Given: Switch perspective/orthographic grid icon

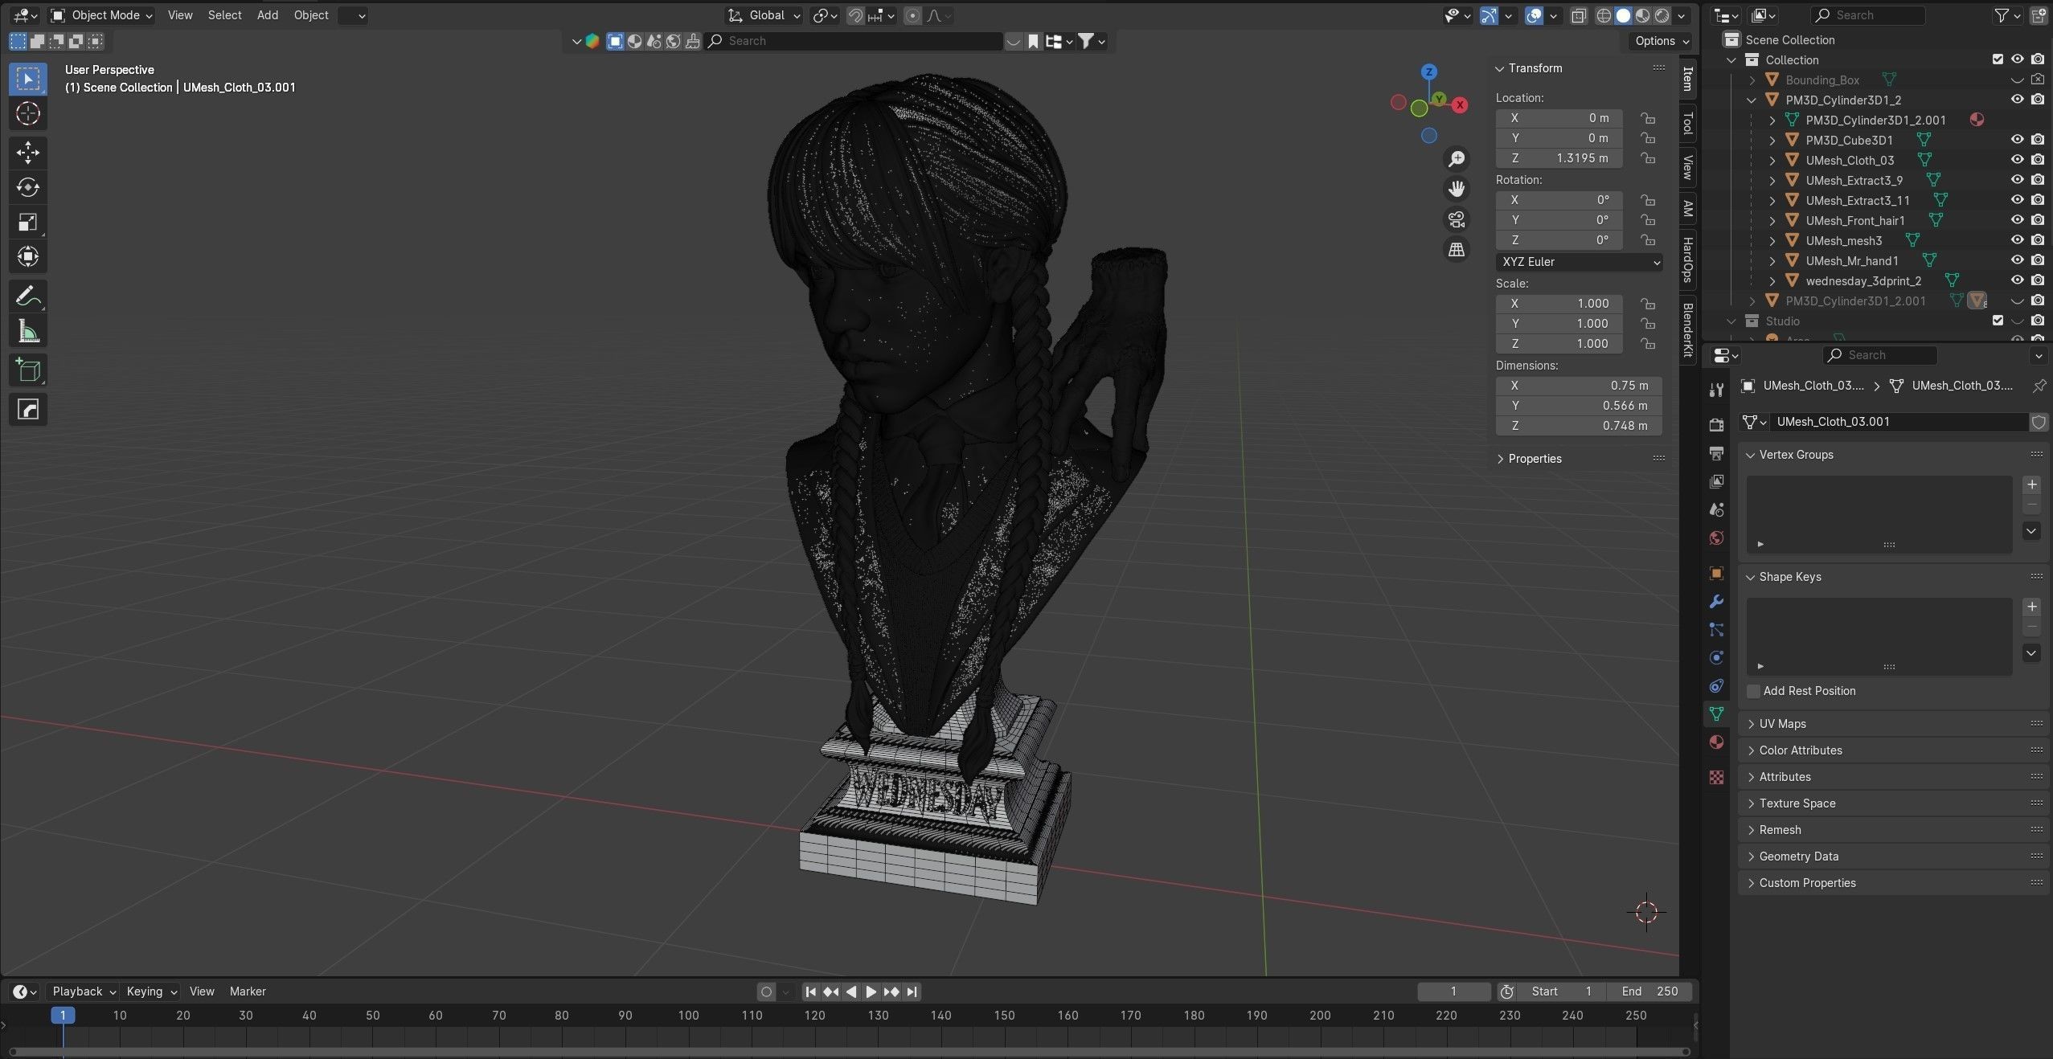Looking at the screenshot, I should click(1457, 250).
